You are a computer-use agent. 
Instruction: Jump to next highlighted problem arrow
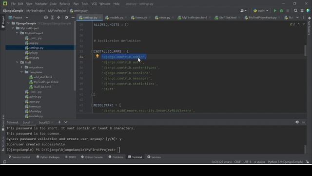pos(304,24)
